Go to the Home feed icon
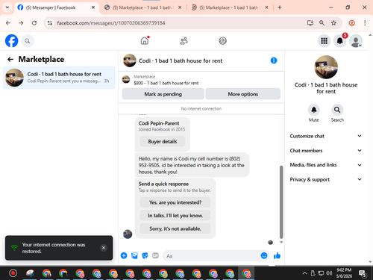This screenshot has height=280, width=373. (x=145, y=40)
